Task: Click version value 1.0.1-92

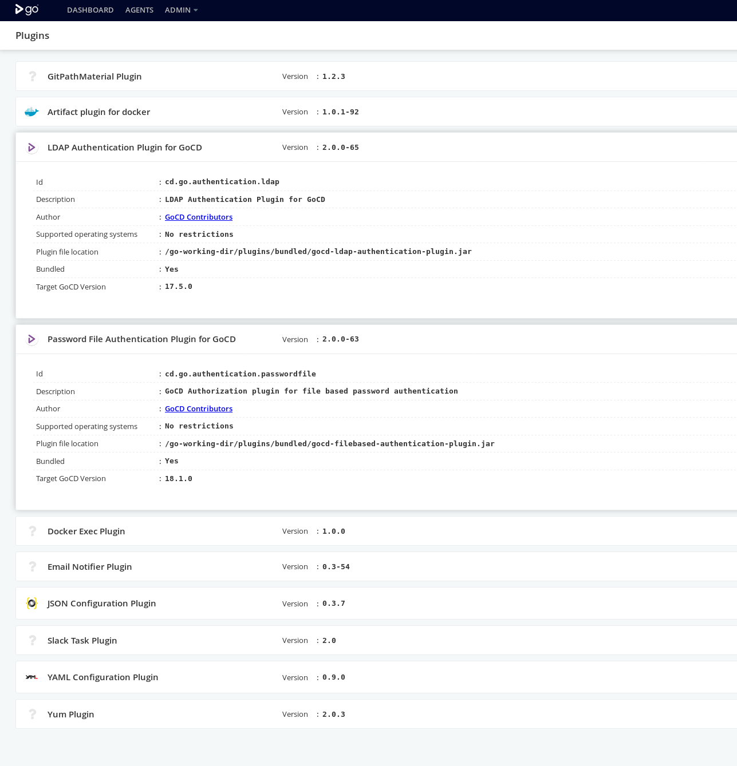Action: (341, 112)
